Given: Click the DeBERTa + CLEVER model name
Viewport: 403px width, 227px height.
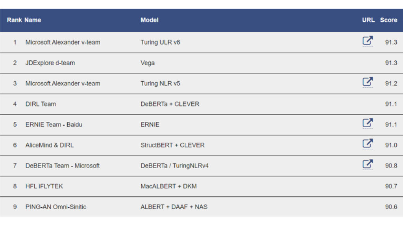Looking at the screenshot, I should (x=170, y=104).
